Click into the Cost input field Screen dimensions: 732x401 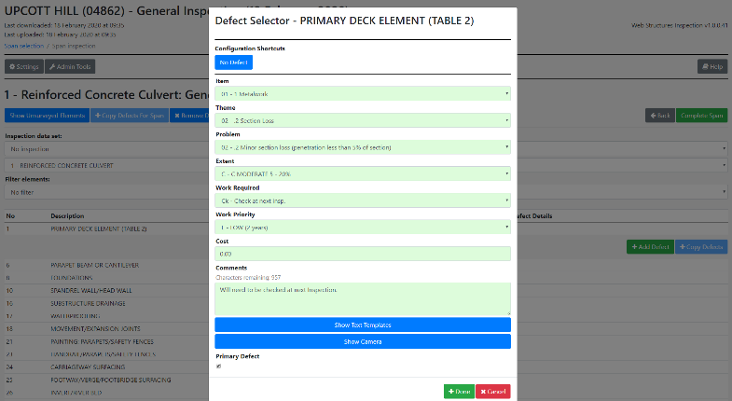[x=363, y=254]
